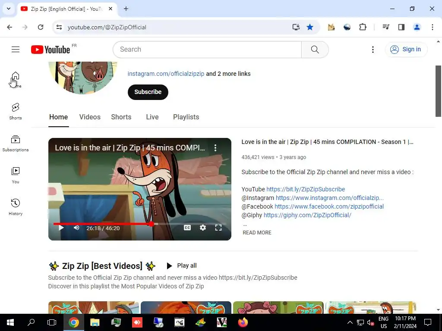This screenshot has width=442, height=331.
Task: Reload the page
Action: coord(41,27)
